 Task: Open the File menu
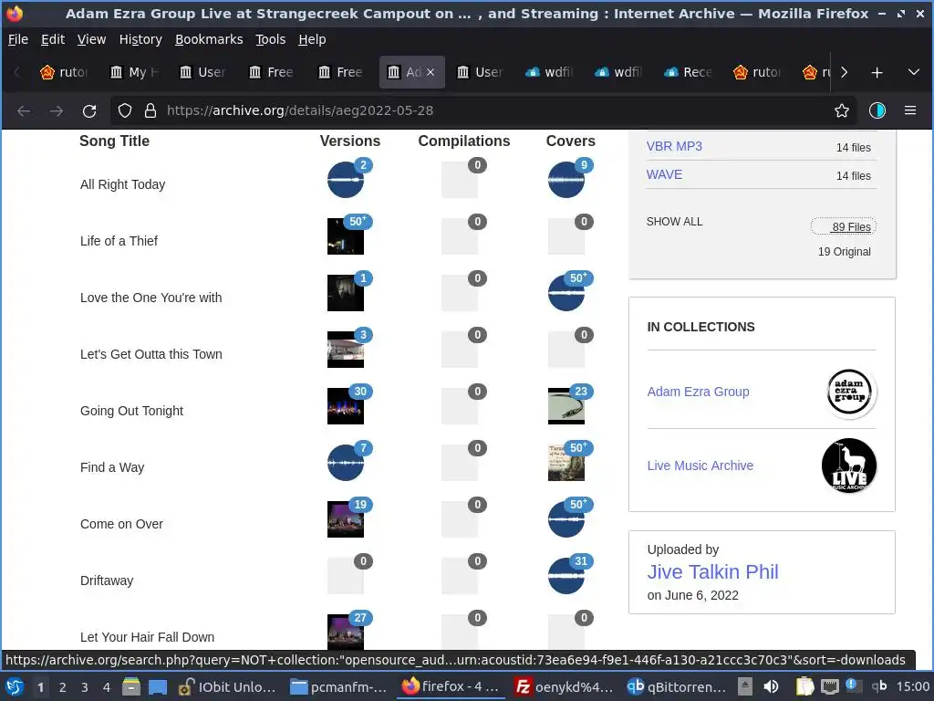18,39
